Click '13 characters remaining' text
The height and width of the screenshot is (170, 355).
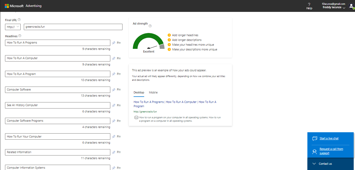[95, 96]
